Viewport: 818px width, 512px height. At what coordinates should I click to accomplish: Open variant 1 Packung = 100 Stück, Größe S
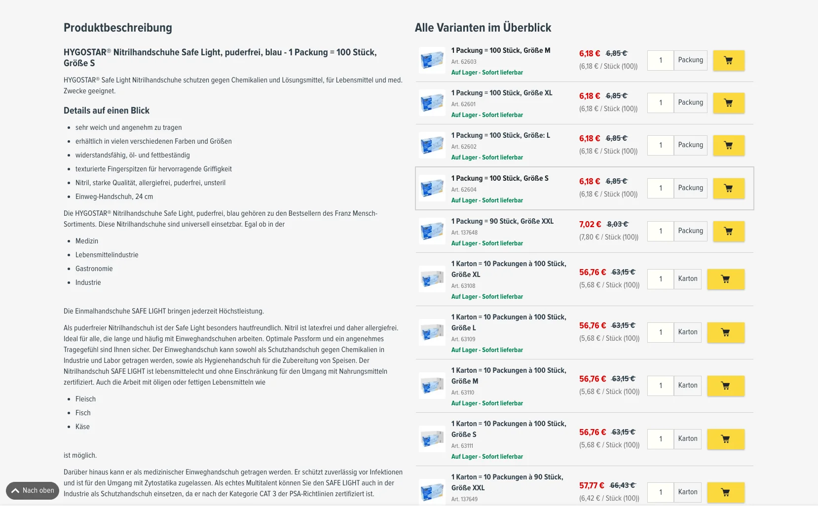point(500,178)
